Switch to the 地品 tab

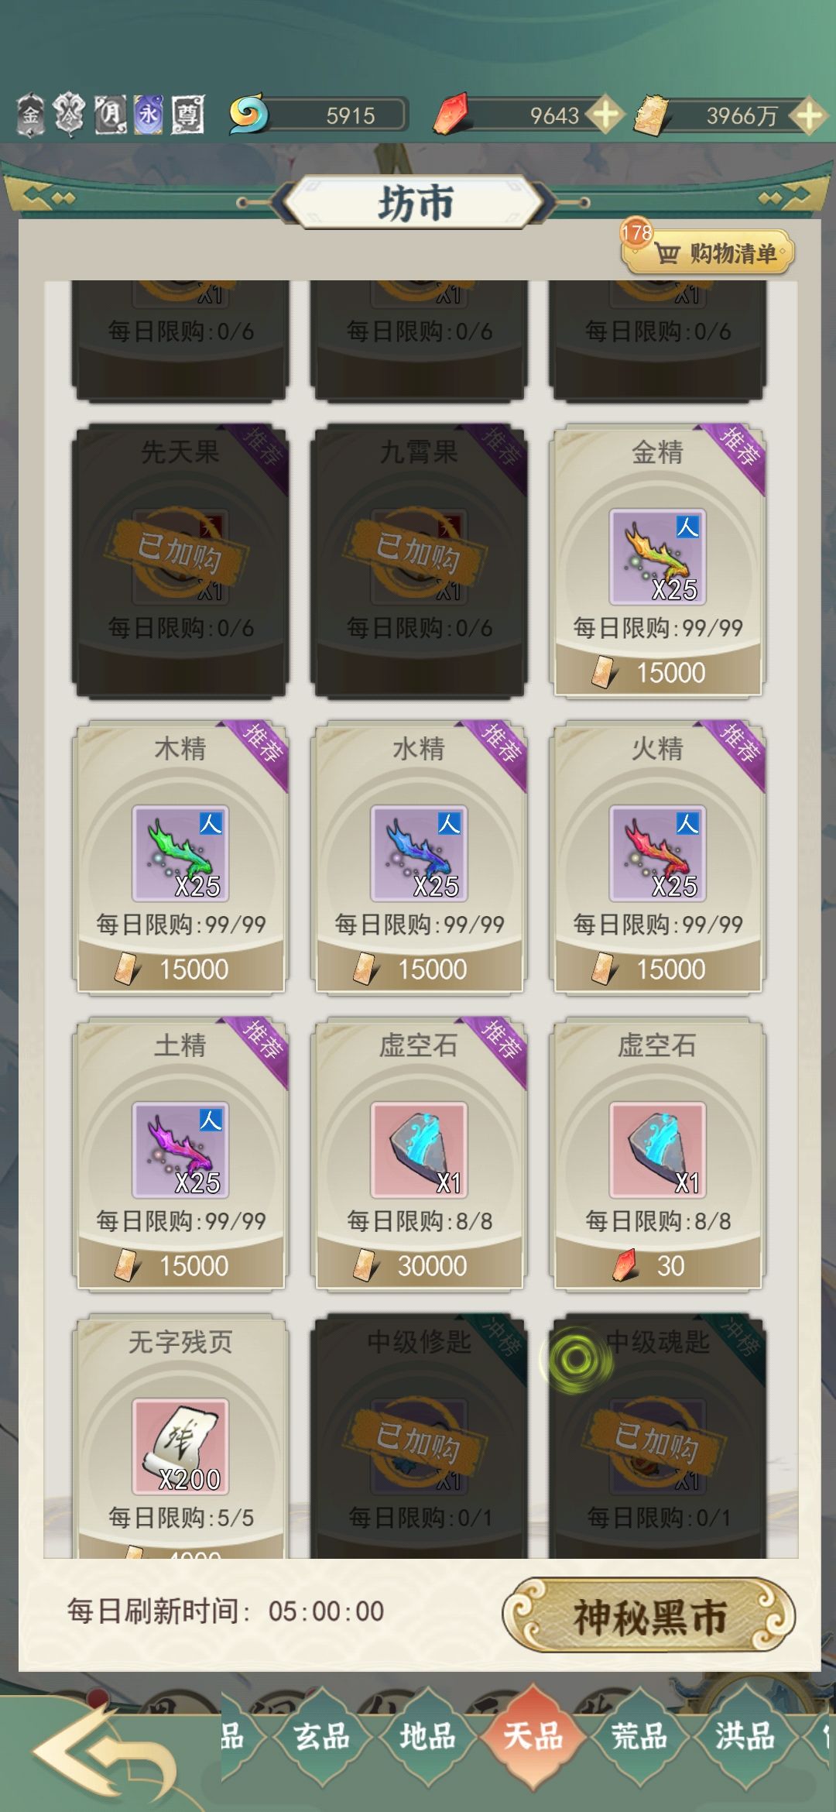427,1735
